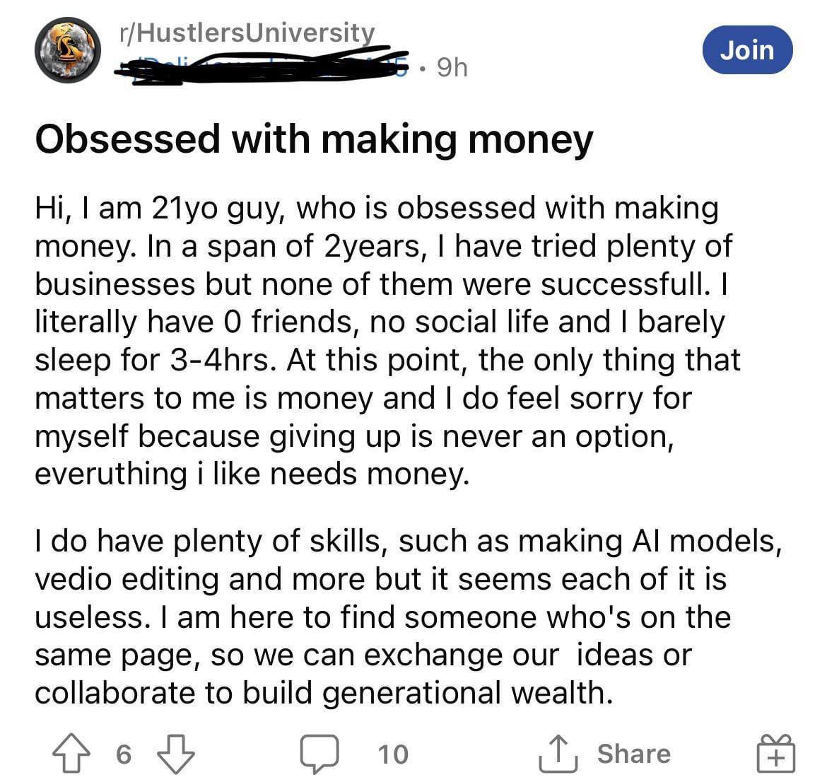
Task: Click the line ending 'build generational wealth'
Action: [324, 693]
